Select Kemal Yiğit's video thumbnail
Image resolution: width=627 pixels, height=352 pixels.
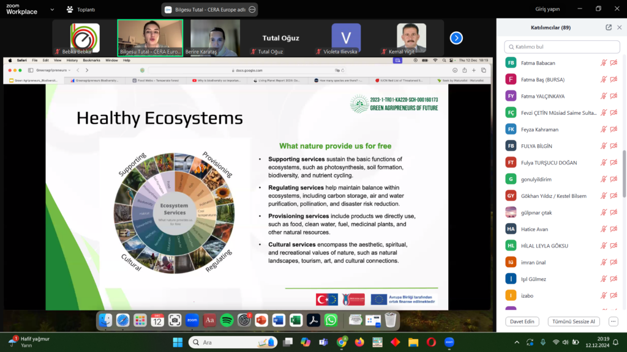(x=411, y=38)
